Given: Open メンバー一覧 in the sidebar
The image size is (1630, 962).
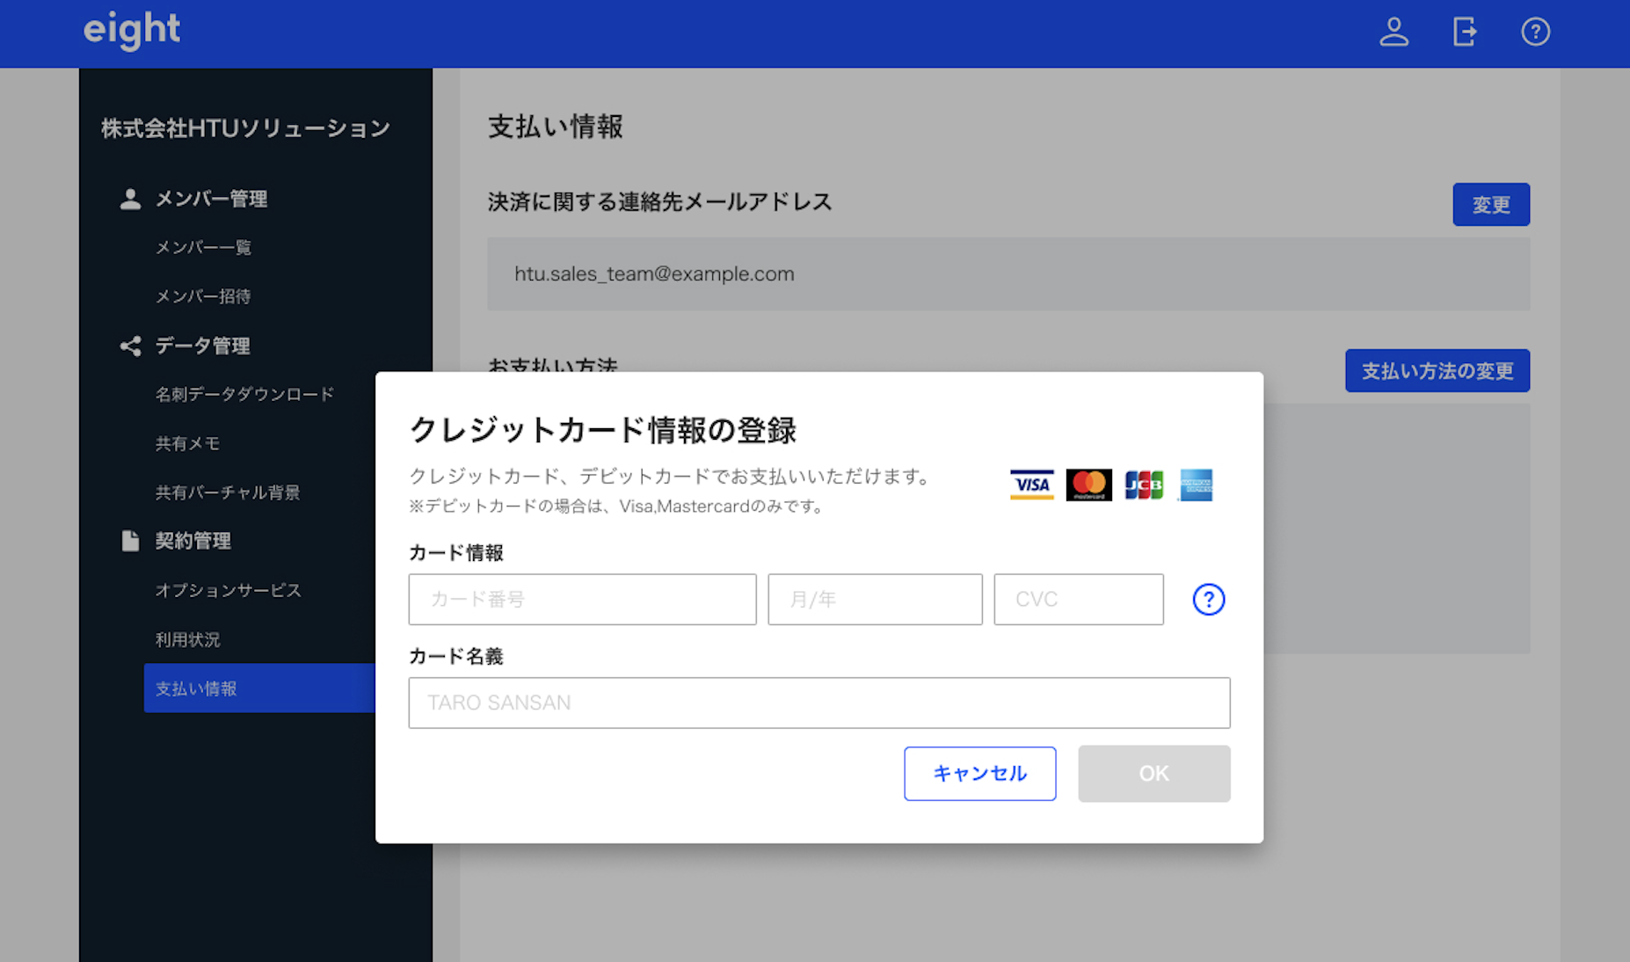Looking at the screenshot, I should click(x=203, y=248).
